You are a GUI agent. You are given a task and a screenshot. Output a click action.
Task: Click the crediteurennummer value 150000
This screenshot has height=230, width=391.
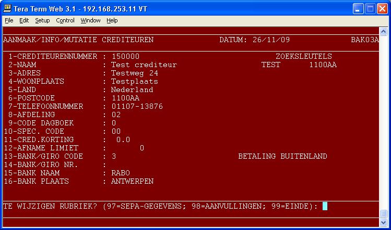(125, 56)
